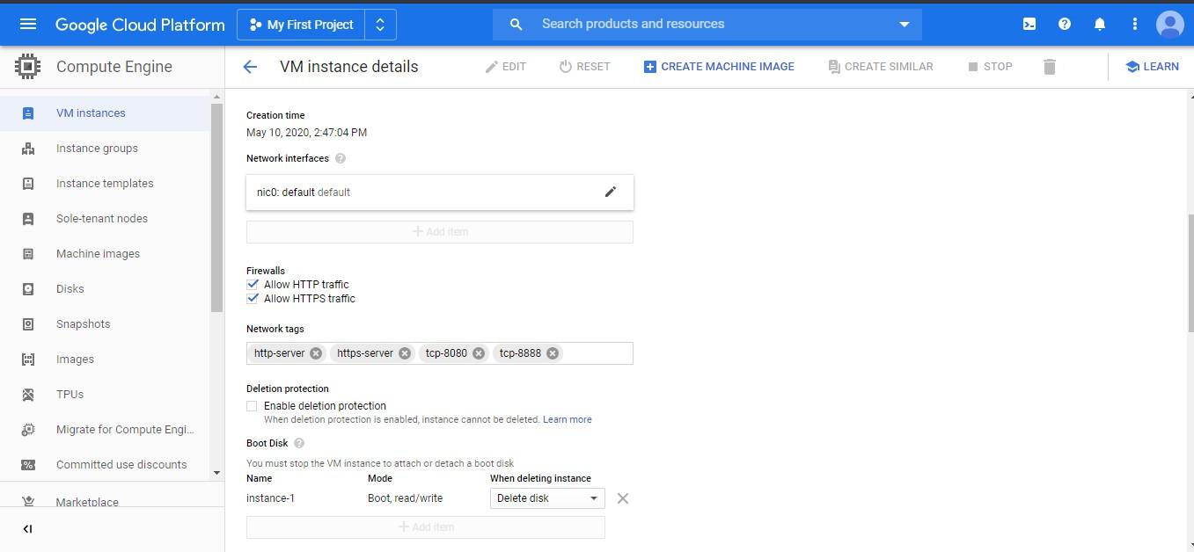Remove instance-1 boot disk with X
Viewport: 1194px width, 552px height.
(x=623, y=498)
